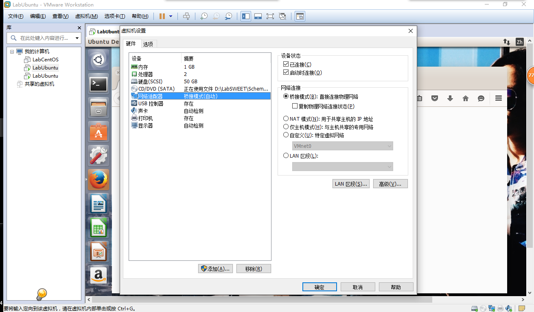
Task: Click the LAN 区段(S)... button
Action: 351,184
